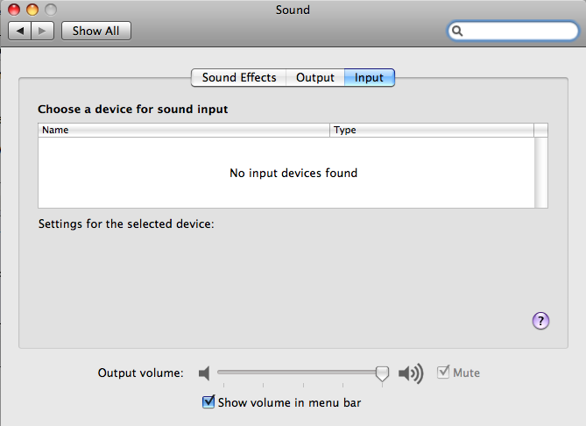Click the red close window button

[x=14, y=10]
